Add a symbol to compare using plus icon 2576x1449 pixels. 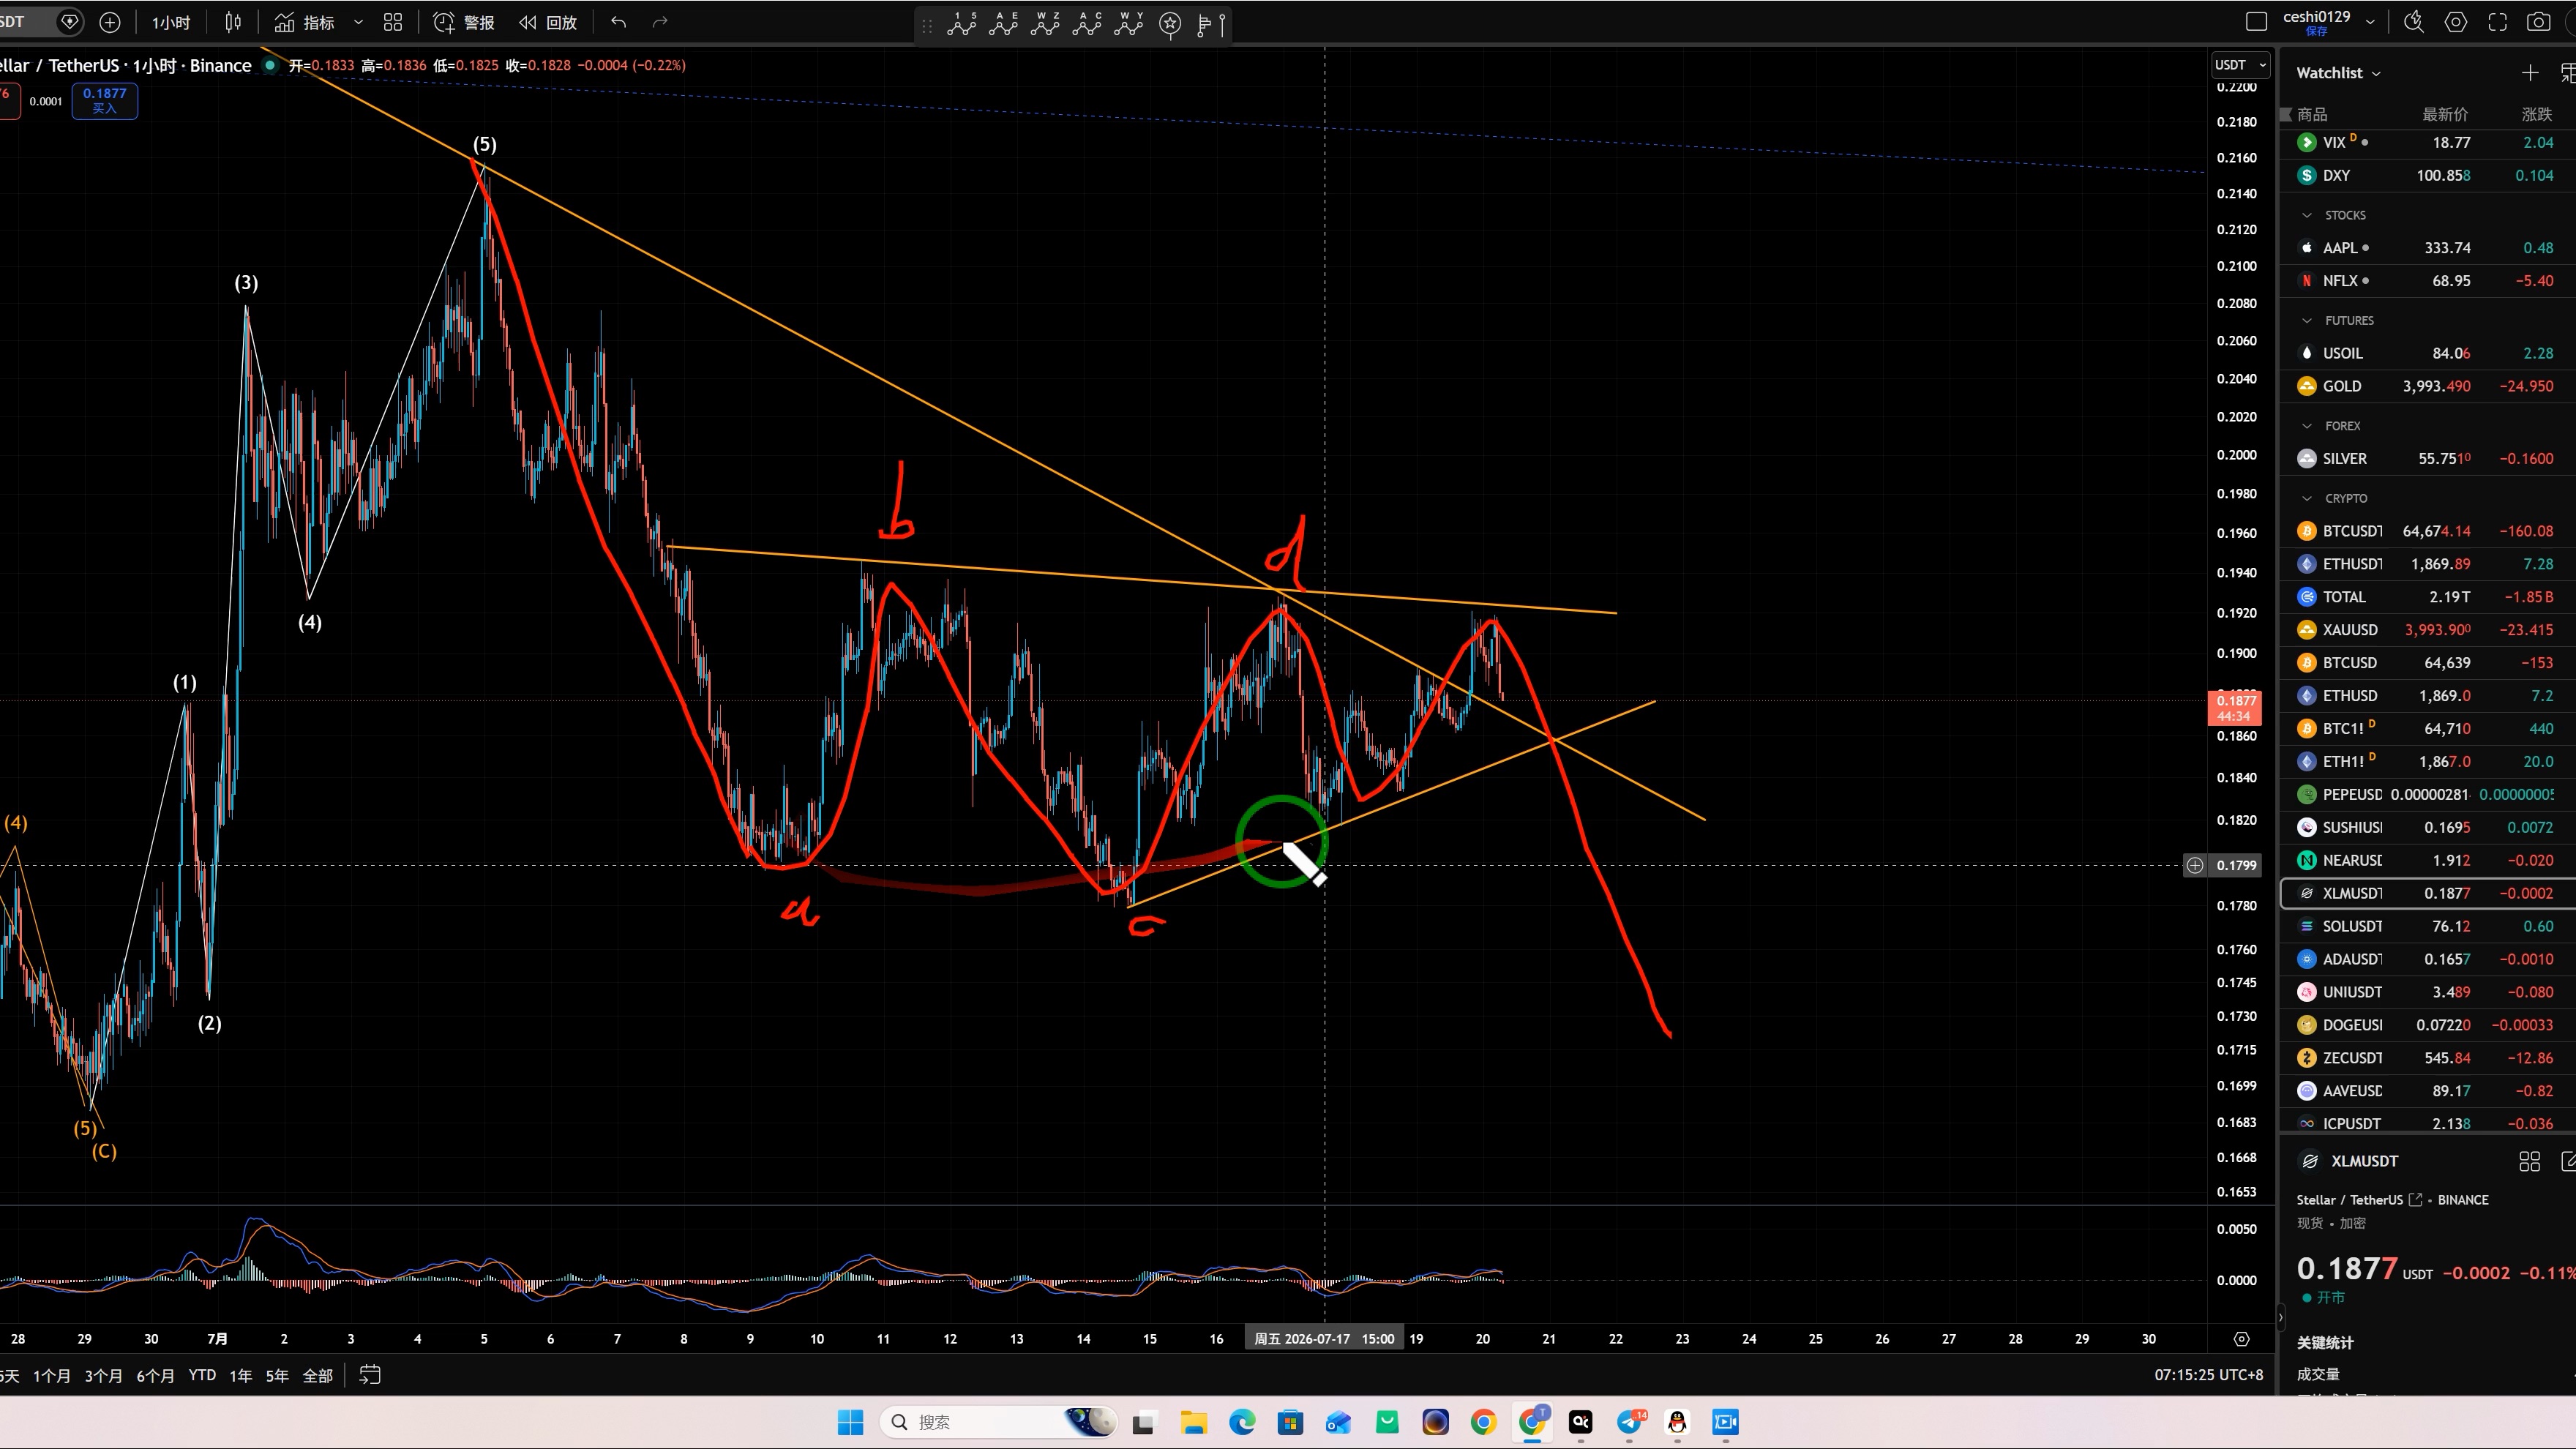coord(110,22)
